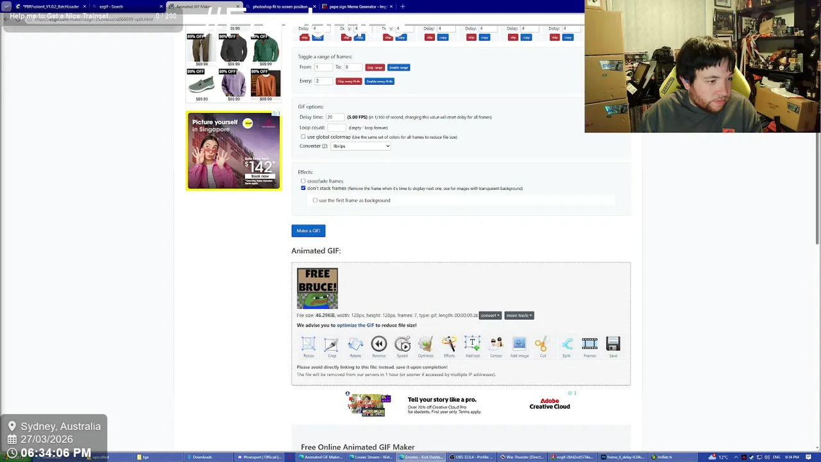Click the blue Enable range button
Image resolution: width=821 pixels, height=462 pixels.
point(398,67)
